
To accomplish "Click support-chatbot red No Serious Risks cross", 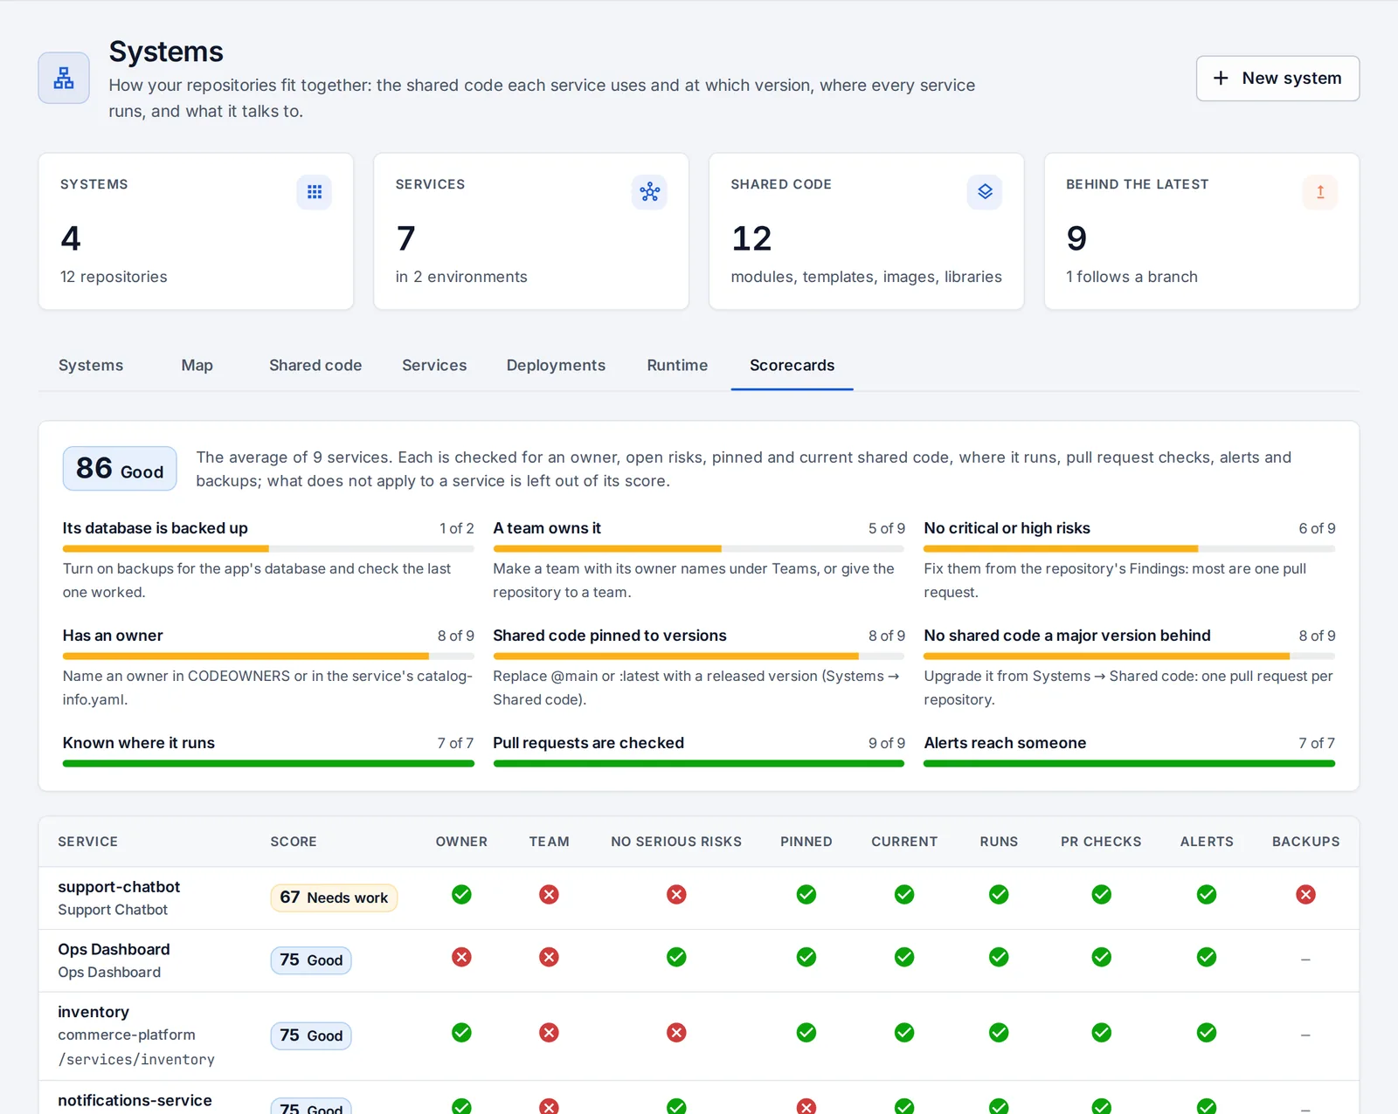I will pos(676,894).
